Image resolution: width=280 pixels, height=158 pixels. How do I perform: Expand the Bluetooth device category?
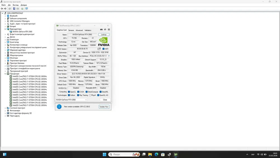(x=5, y=16)
